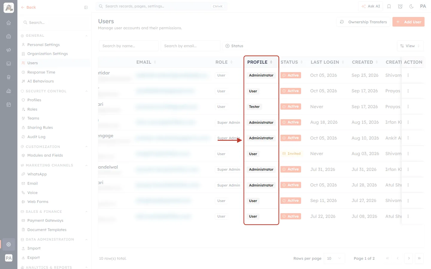The image size is (431, 269).
Task: Sort by Last Login column
Action: click(327, 62)
